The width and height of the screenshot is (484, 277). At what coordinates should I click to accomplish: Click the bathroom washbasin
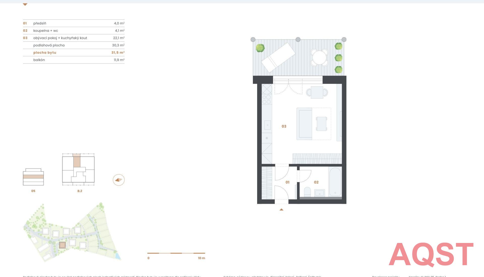coord(320,193)
